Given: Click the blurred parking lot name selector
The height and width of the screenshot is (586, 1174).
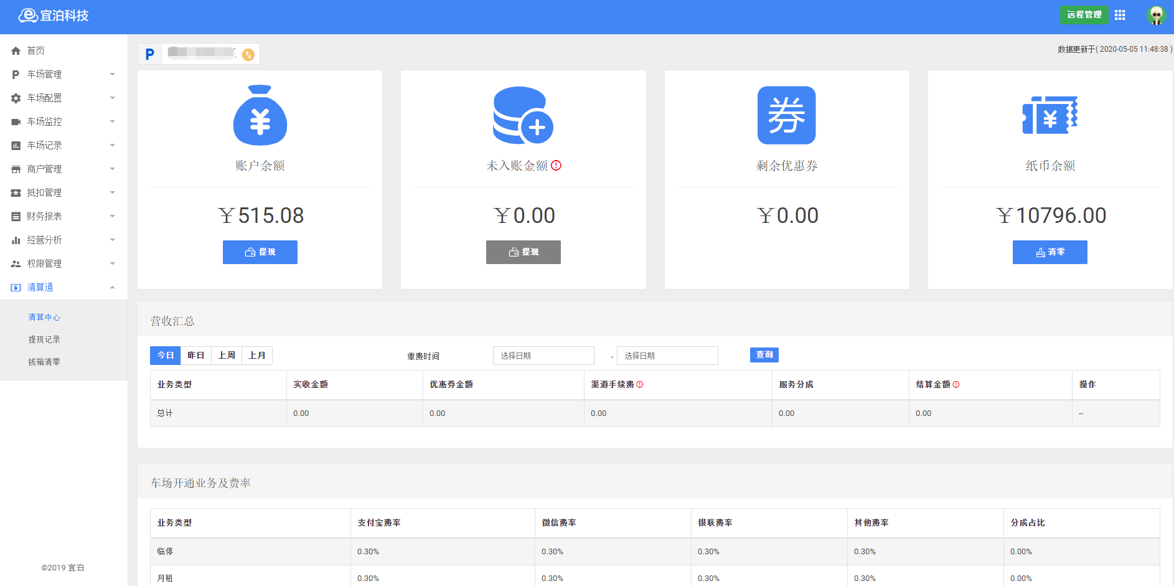Looking at the screenshot, I should coord(201,52).
